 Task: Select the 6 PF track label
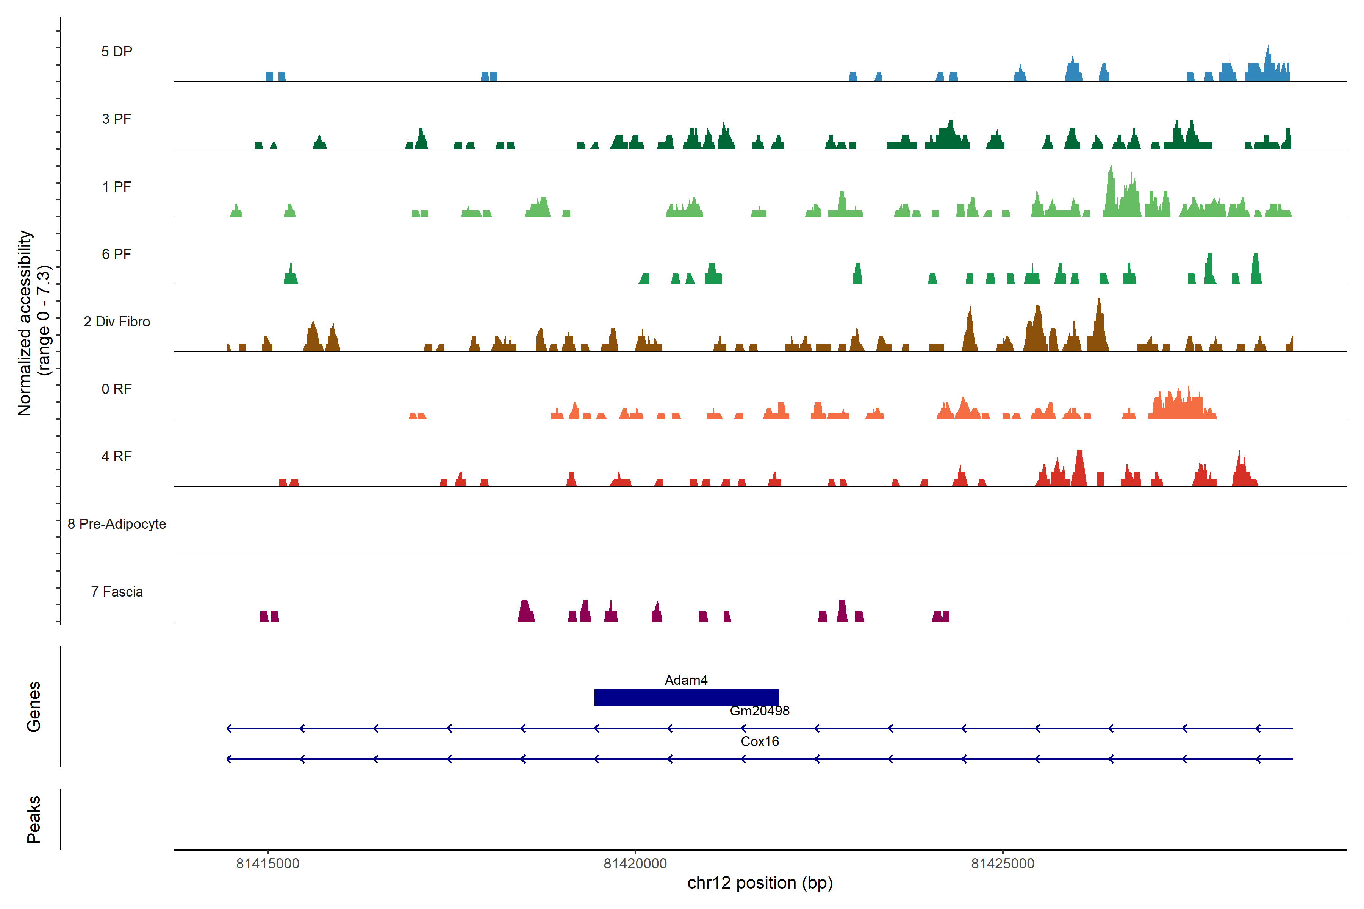pyautogui.click(x=117, y=254)
